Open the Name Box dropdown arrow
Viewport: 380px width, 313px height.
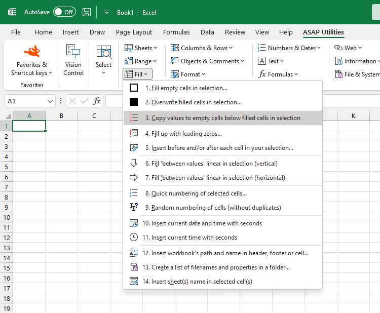(x=50, y=101)
